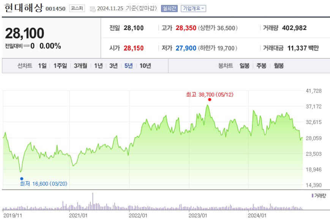Click the stock code 001450
Screen dimensions: 330x222
55,9
